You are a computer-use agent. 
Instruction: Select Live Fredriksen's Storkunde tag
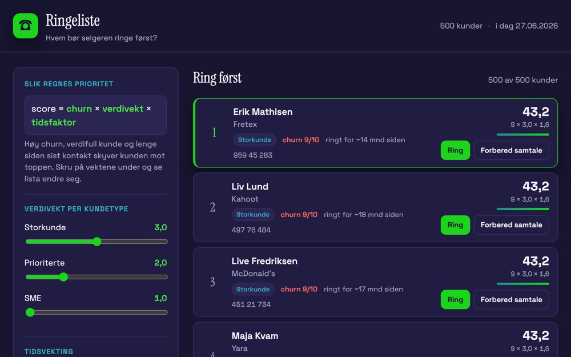pyautogui.click(x=253, y=289)
